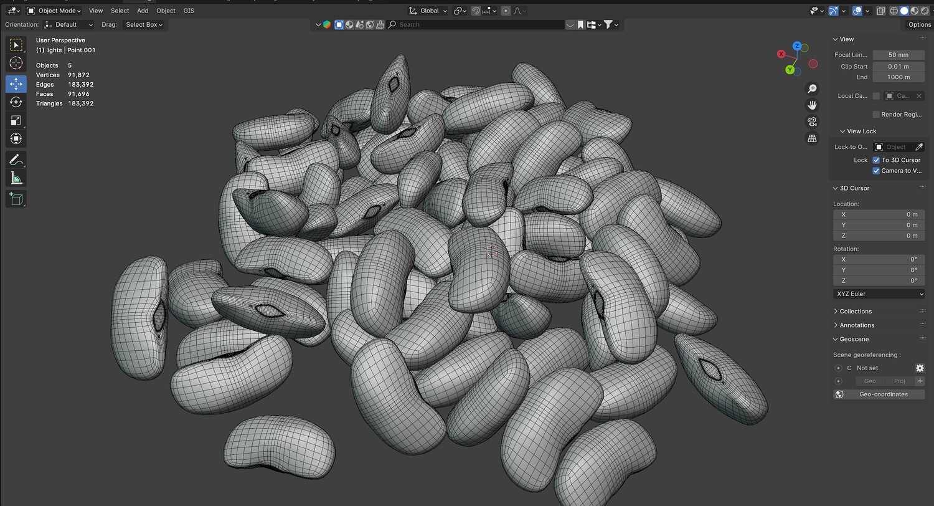Click the bookmark icon beside the search field

tap(580, 24)
